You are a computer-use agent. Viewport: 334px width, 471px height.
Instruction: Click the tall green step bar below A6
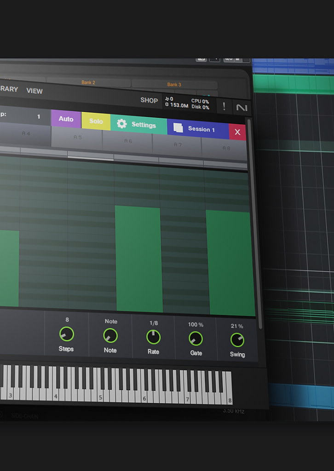coord(138,258)
